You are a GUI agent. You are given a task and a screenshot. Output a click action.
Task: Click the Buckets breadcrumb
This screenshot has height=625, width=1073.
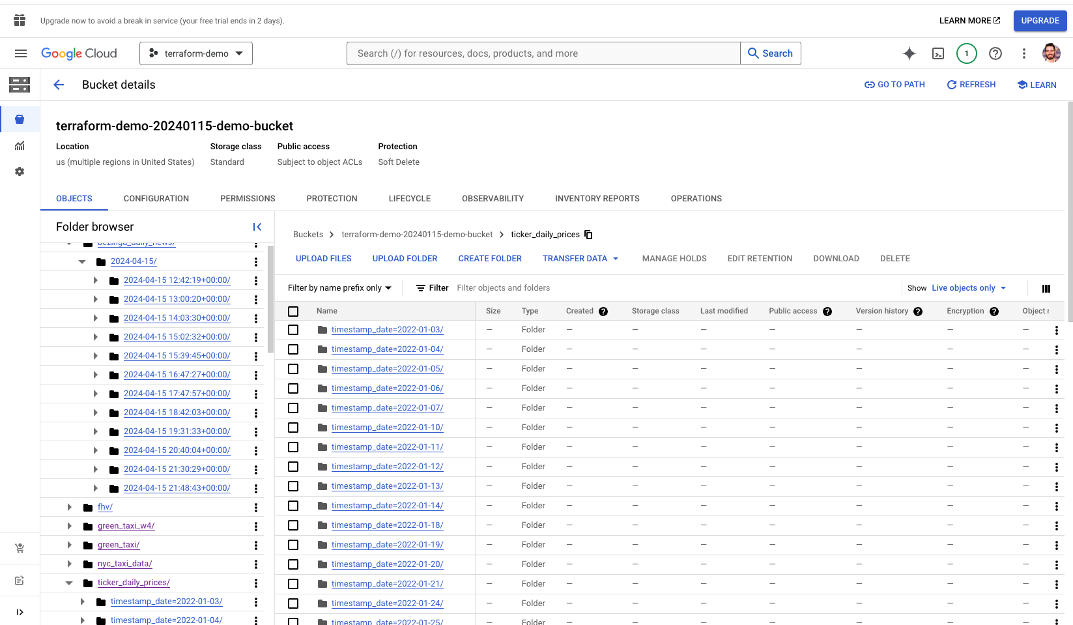[308, 235]
